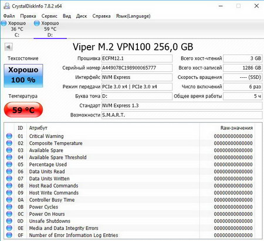264x241 pixels.
Task: Click the red 59 °C temperature button
Action: point(23,110)
